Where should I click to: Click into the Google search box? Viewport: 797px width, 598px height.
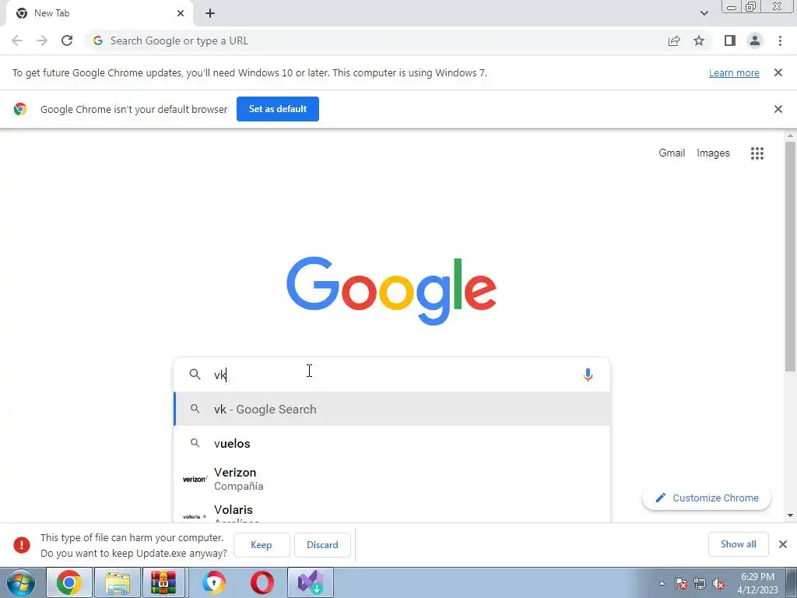click(x=392, y=375)
